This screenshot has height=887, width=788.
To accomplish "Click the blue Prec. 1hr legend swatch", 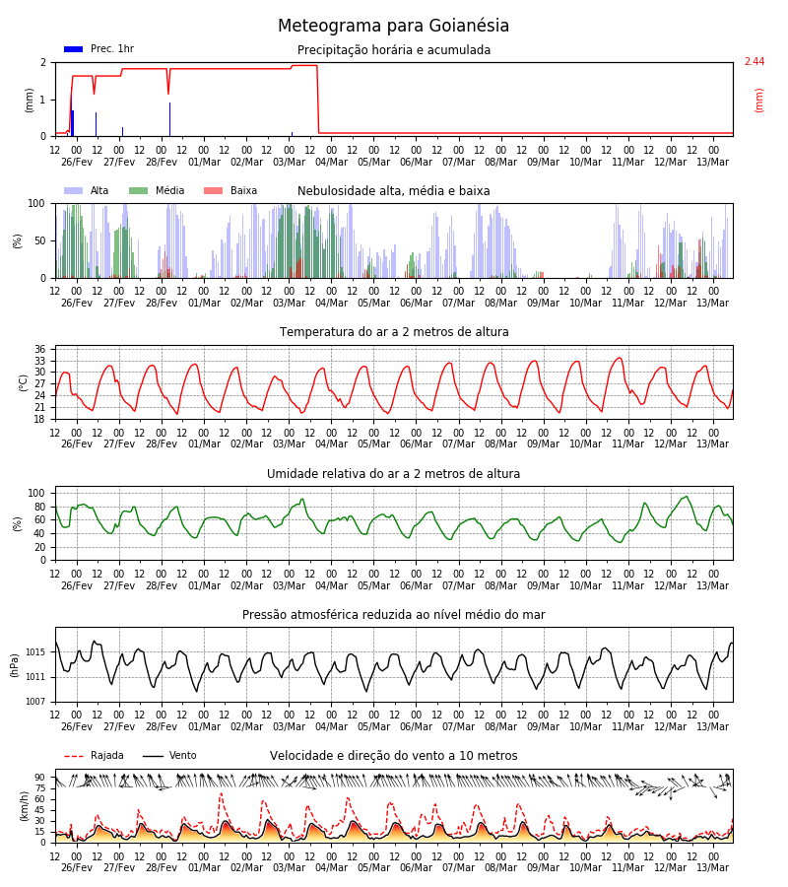I will click(x=74, y=49).
